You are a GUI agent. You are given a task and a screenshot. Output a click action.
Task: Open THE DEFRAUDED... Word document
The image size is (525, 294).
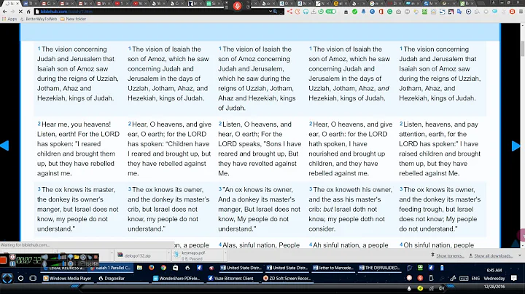click(379, 268)
